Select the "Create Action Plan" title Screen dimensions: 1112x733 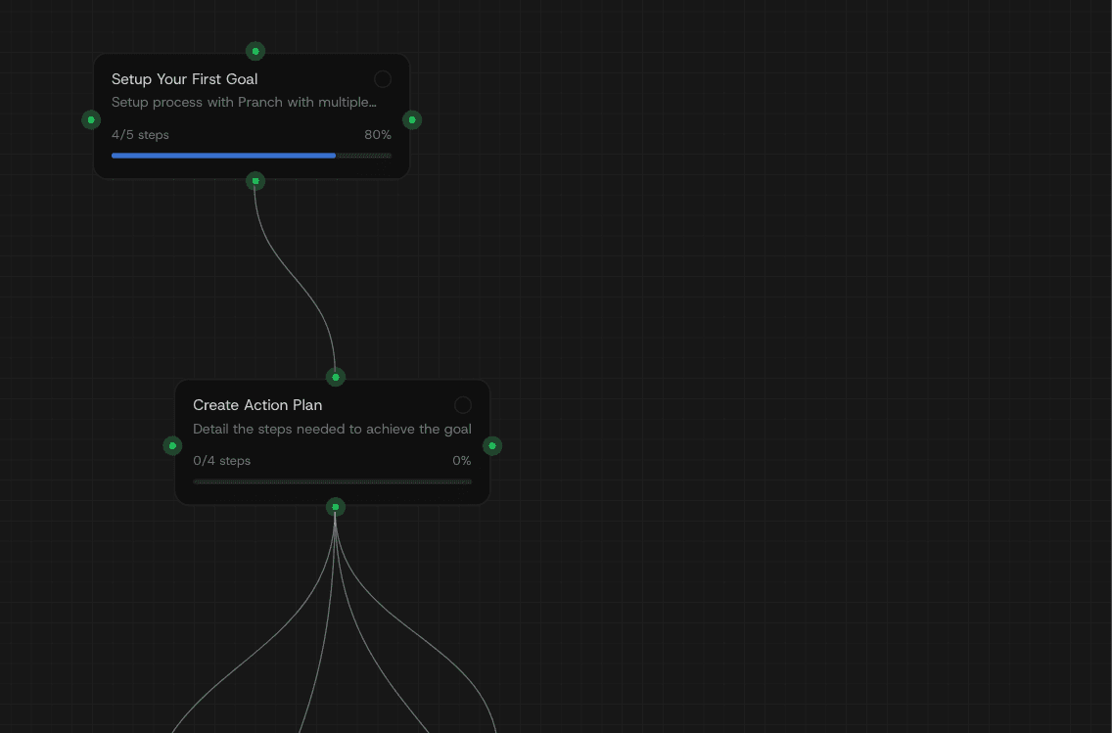point(257,405)
